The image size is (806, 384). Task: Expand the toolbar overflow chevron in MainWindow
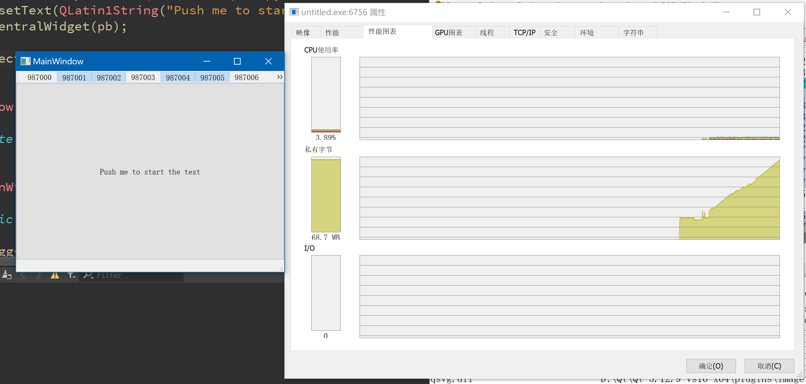tap(280, 77)
